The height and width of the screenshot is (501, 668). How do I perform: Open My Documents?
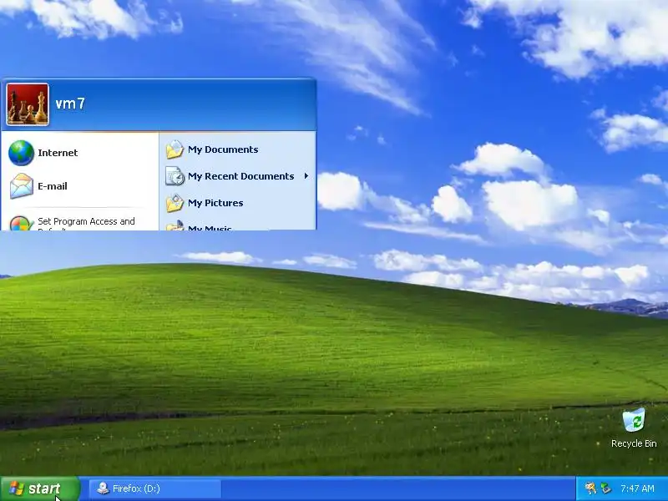[238, 149]
